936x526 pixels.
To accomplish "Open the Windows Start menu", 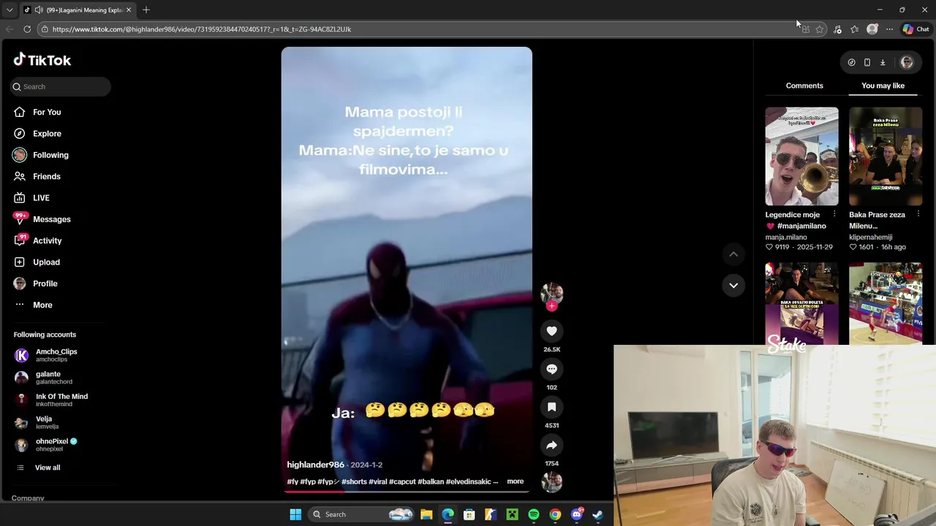I will 295,514.
